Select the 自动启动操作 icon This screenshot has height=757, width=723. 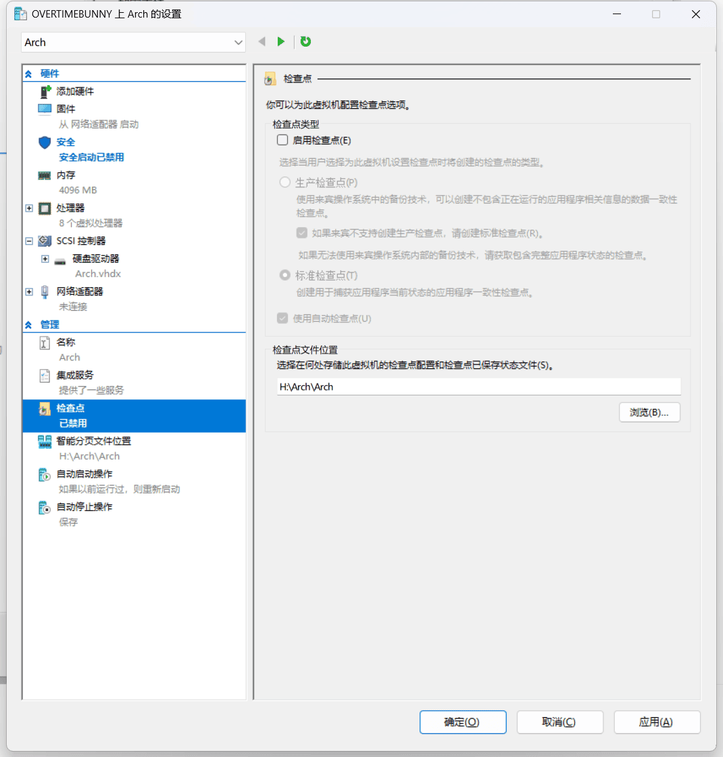tap(45, 474)
